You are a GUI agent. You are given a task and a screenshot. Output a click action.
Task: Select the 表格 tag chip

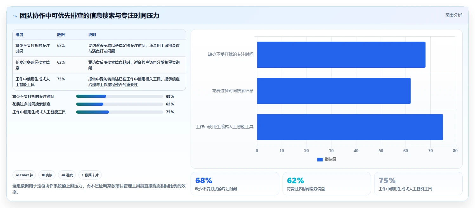[x=47, y=175]
